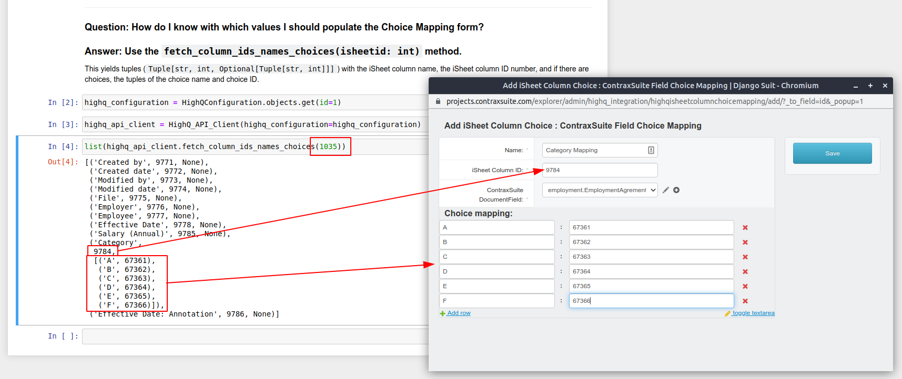
Task: Open the ContraxSuite DocumentField dropdown
Action: click(600, 190)
